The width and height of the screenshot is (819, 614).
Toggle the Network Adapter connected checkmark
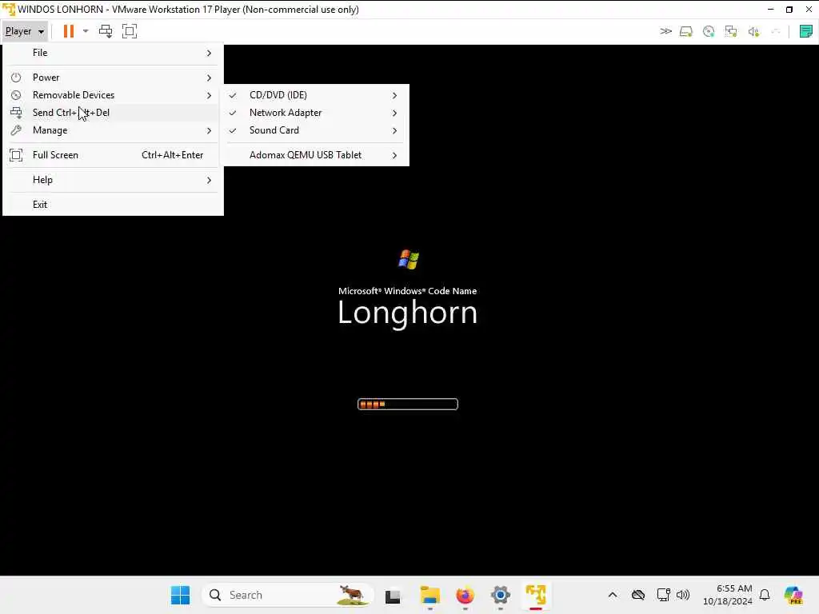(233, 113)
